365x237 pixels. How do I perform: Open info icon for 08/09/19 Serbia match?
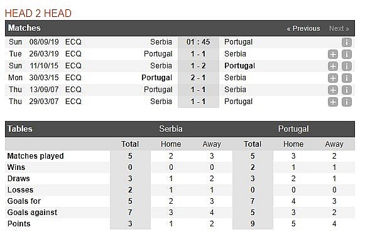point(347,43)
